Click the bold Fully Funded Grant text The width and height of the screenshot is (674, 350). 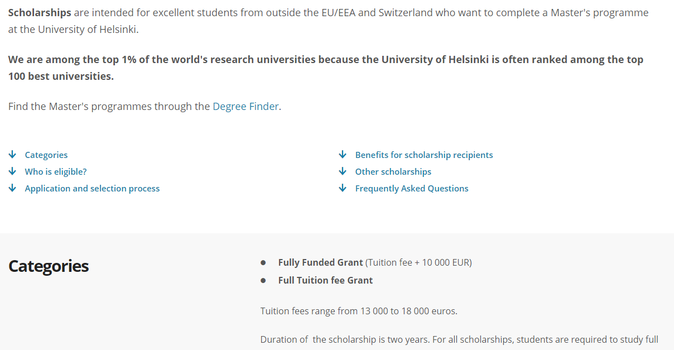(320, 262)
